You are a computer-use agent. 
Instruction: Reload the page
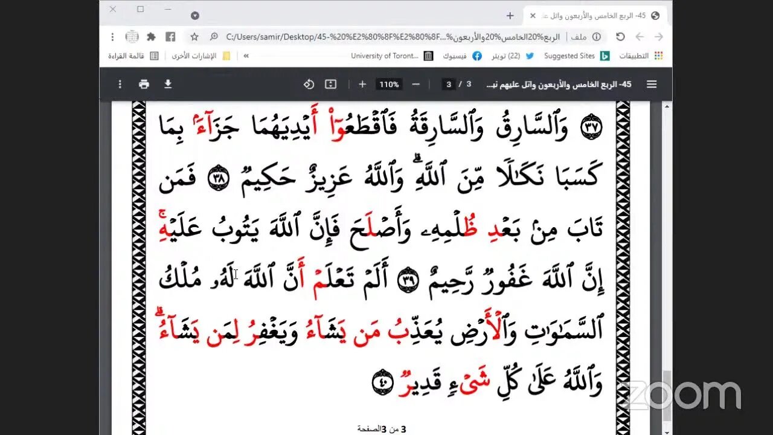[x=620, y=37]
